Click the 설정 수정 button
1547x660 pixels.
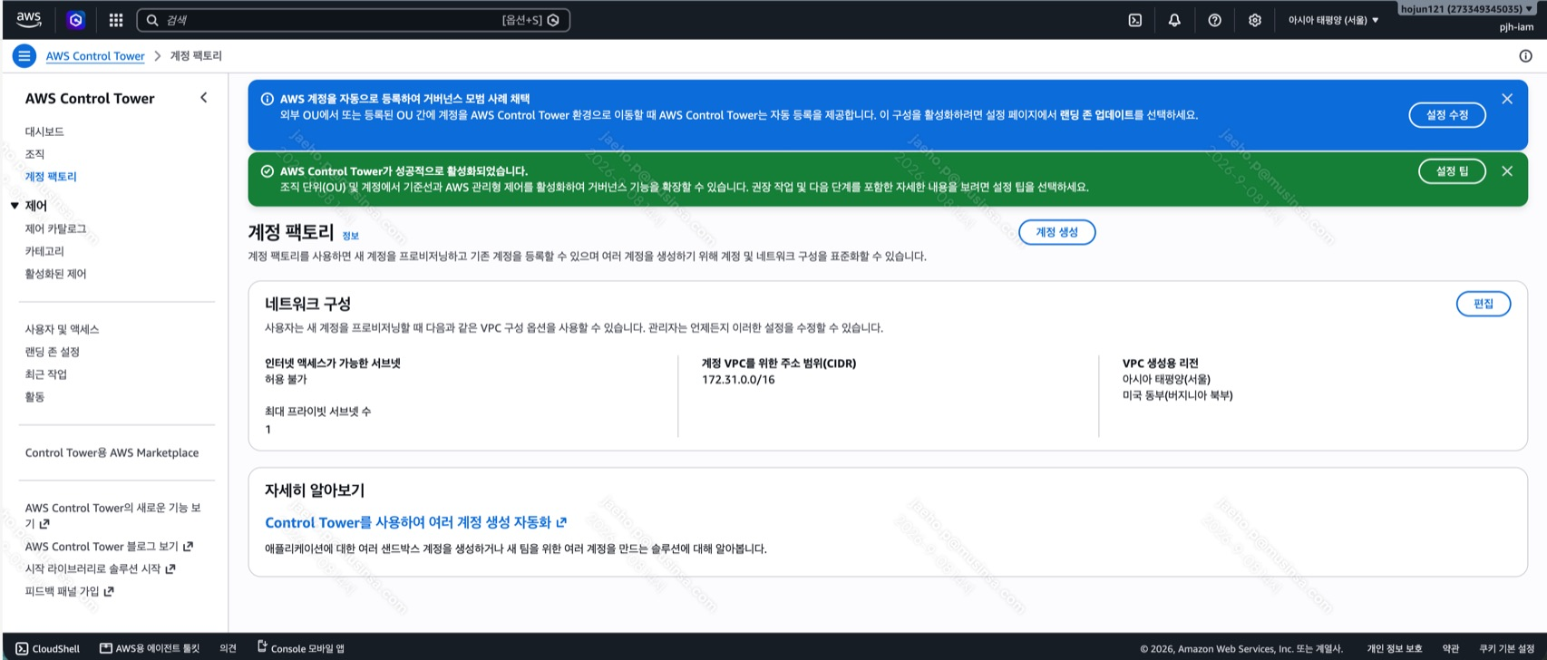[1446, 115]
